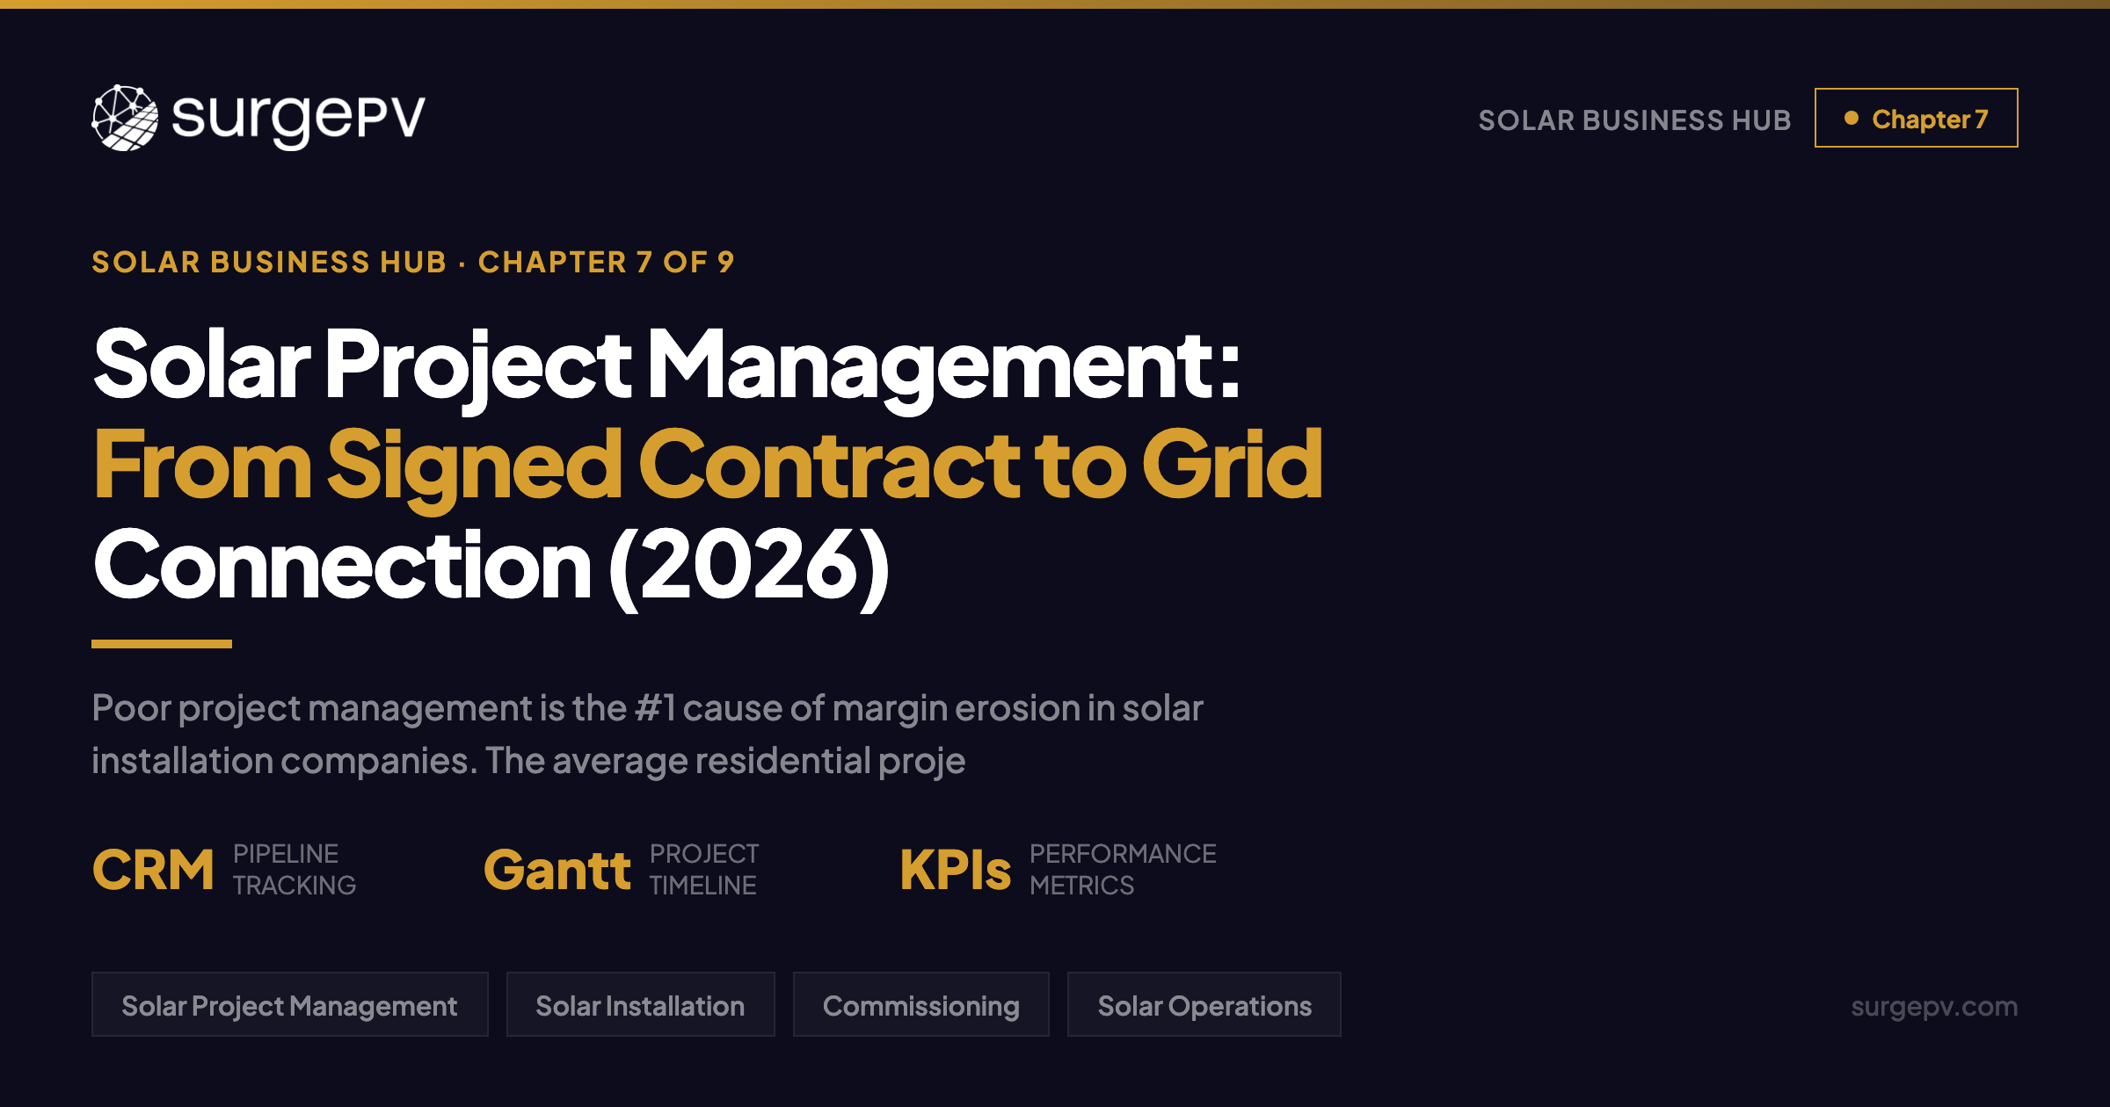Select the Solar Operations tab at bottom
The width and height of the screenshot is (2110, 1107).
tap(1204, 1004)
